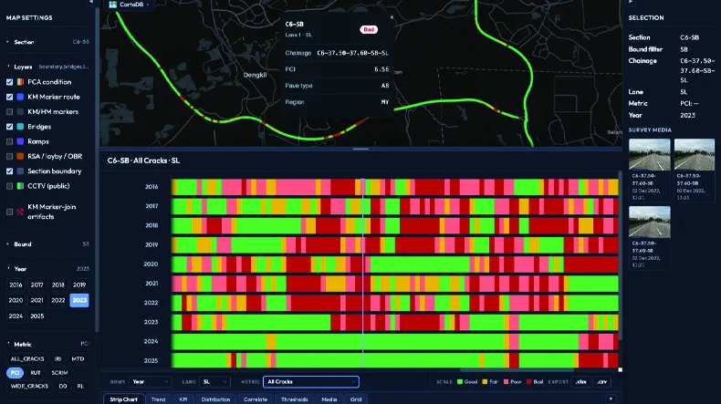This screenshot has height=404, width=721.
Task: Uncheck the Section boundary layer
Action: pyautogui.click(x=10, y=171)
